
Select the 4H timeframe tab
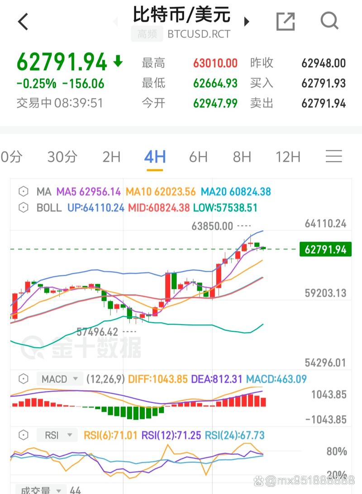(155, 156)
